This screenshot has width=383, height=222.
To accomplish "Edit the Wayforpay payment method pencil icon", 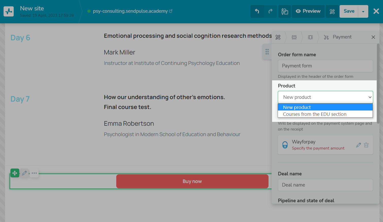I will [358, 145].
